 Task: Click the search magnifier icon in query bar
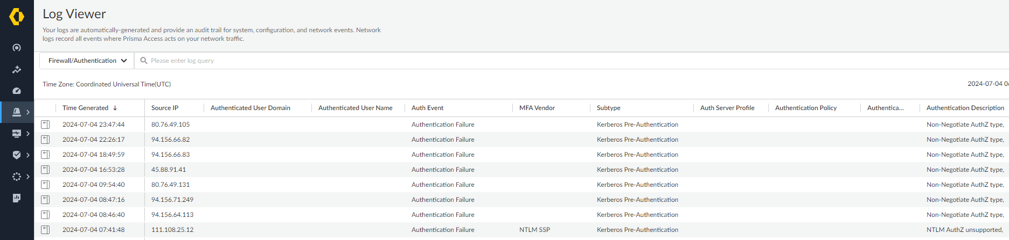[x=144, y=61]
